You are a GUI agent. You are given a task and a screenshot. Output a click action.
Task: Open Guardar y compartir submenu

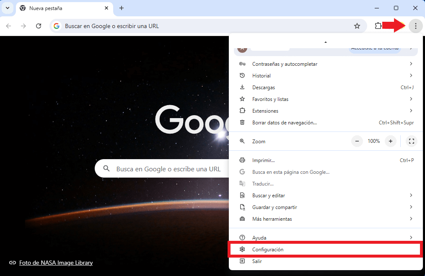[326, 207]
